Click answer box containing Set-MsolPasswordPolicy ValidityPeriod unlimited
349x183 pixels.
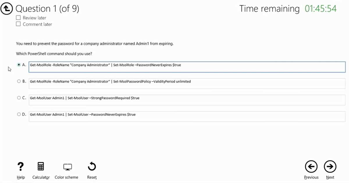coord(187,84)
